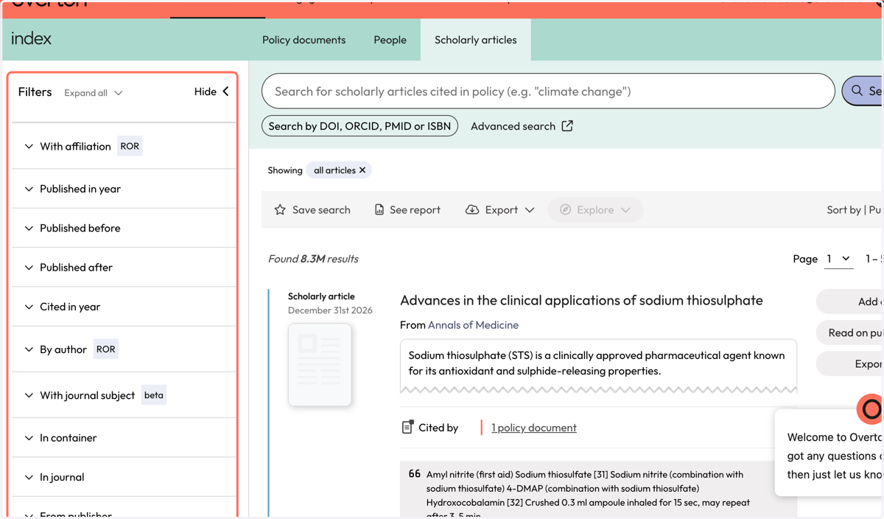The image size is (884, 519).
Task: Click the Found 8.3M results text
Action: (x=313, y=259)
